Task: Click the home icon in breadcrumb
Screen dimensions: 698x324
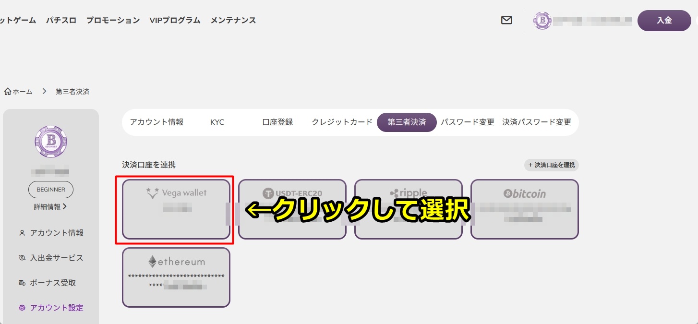Action: (8, 91)
